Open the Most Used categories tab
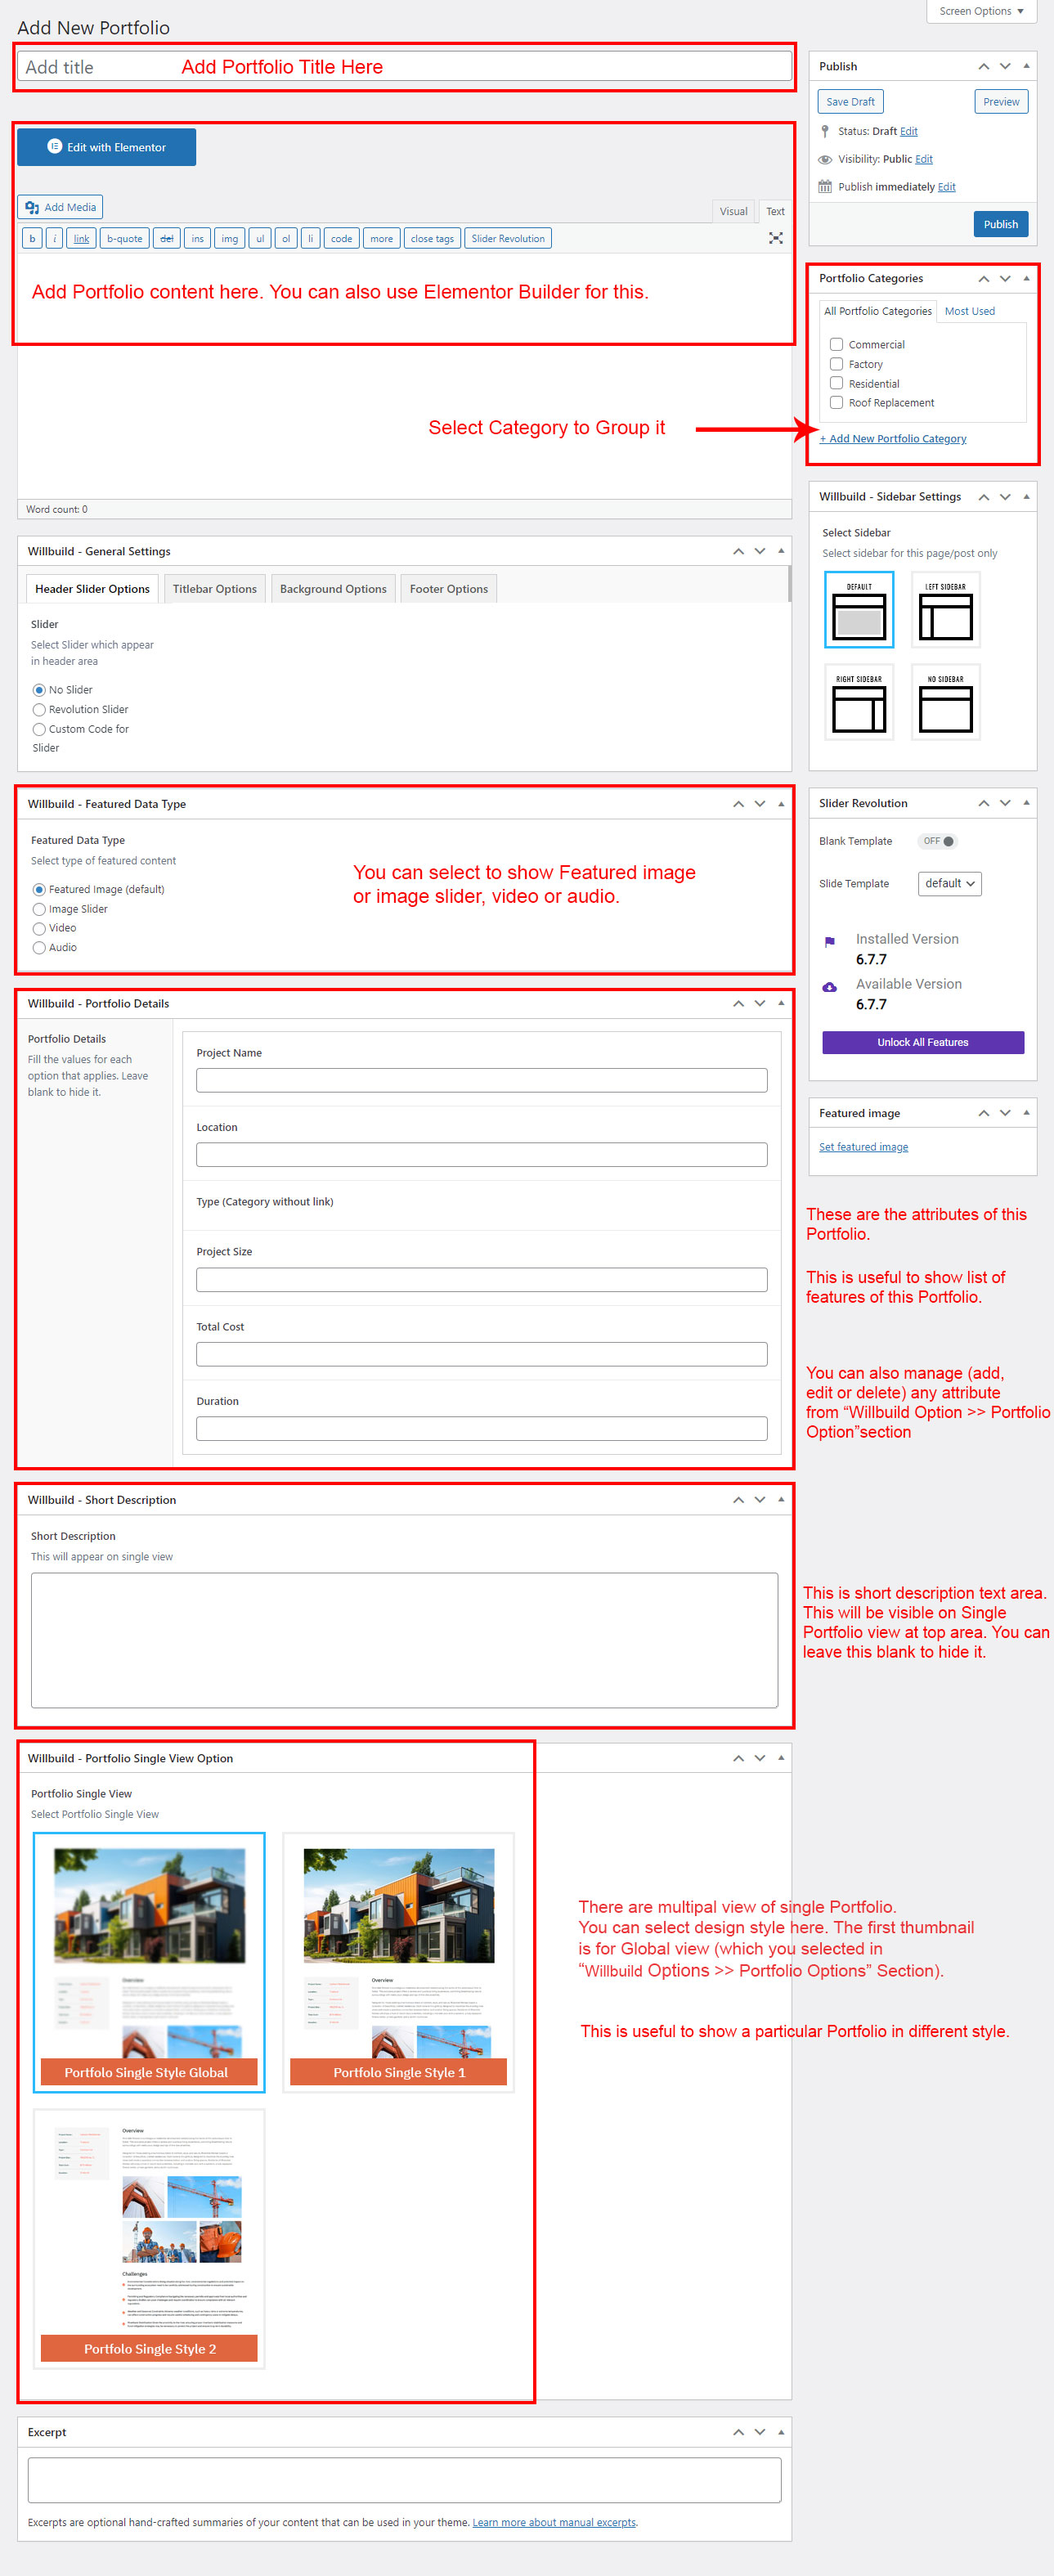Image resolution: width=1054 pixels, height=2576 pixels. click(x=969, y=311)
